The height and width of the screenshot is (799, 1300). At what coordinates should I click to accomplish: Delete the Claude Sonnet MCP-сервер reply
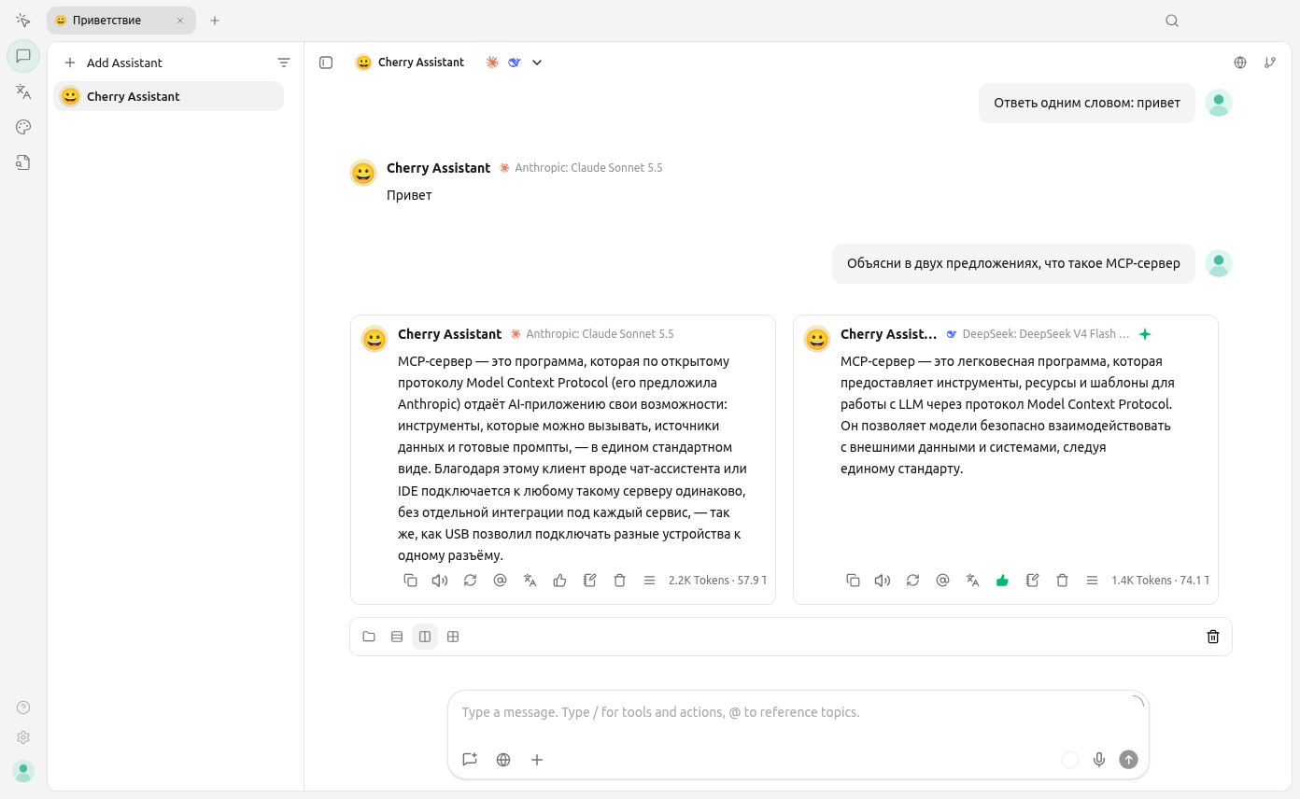619,581
